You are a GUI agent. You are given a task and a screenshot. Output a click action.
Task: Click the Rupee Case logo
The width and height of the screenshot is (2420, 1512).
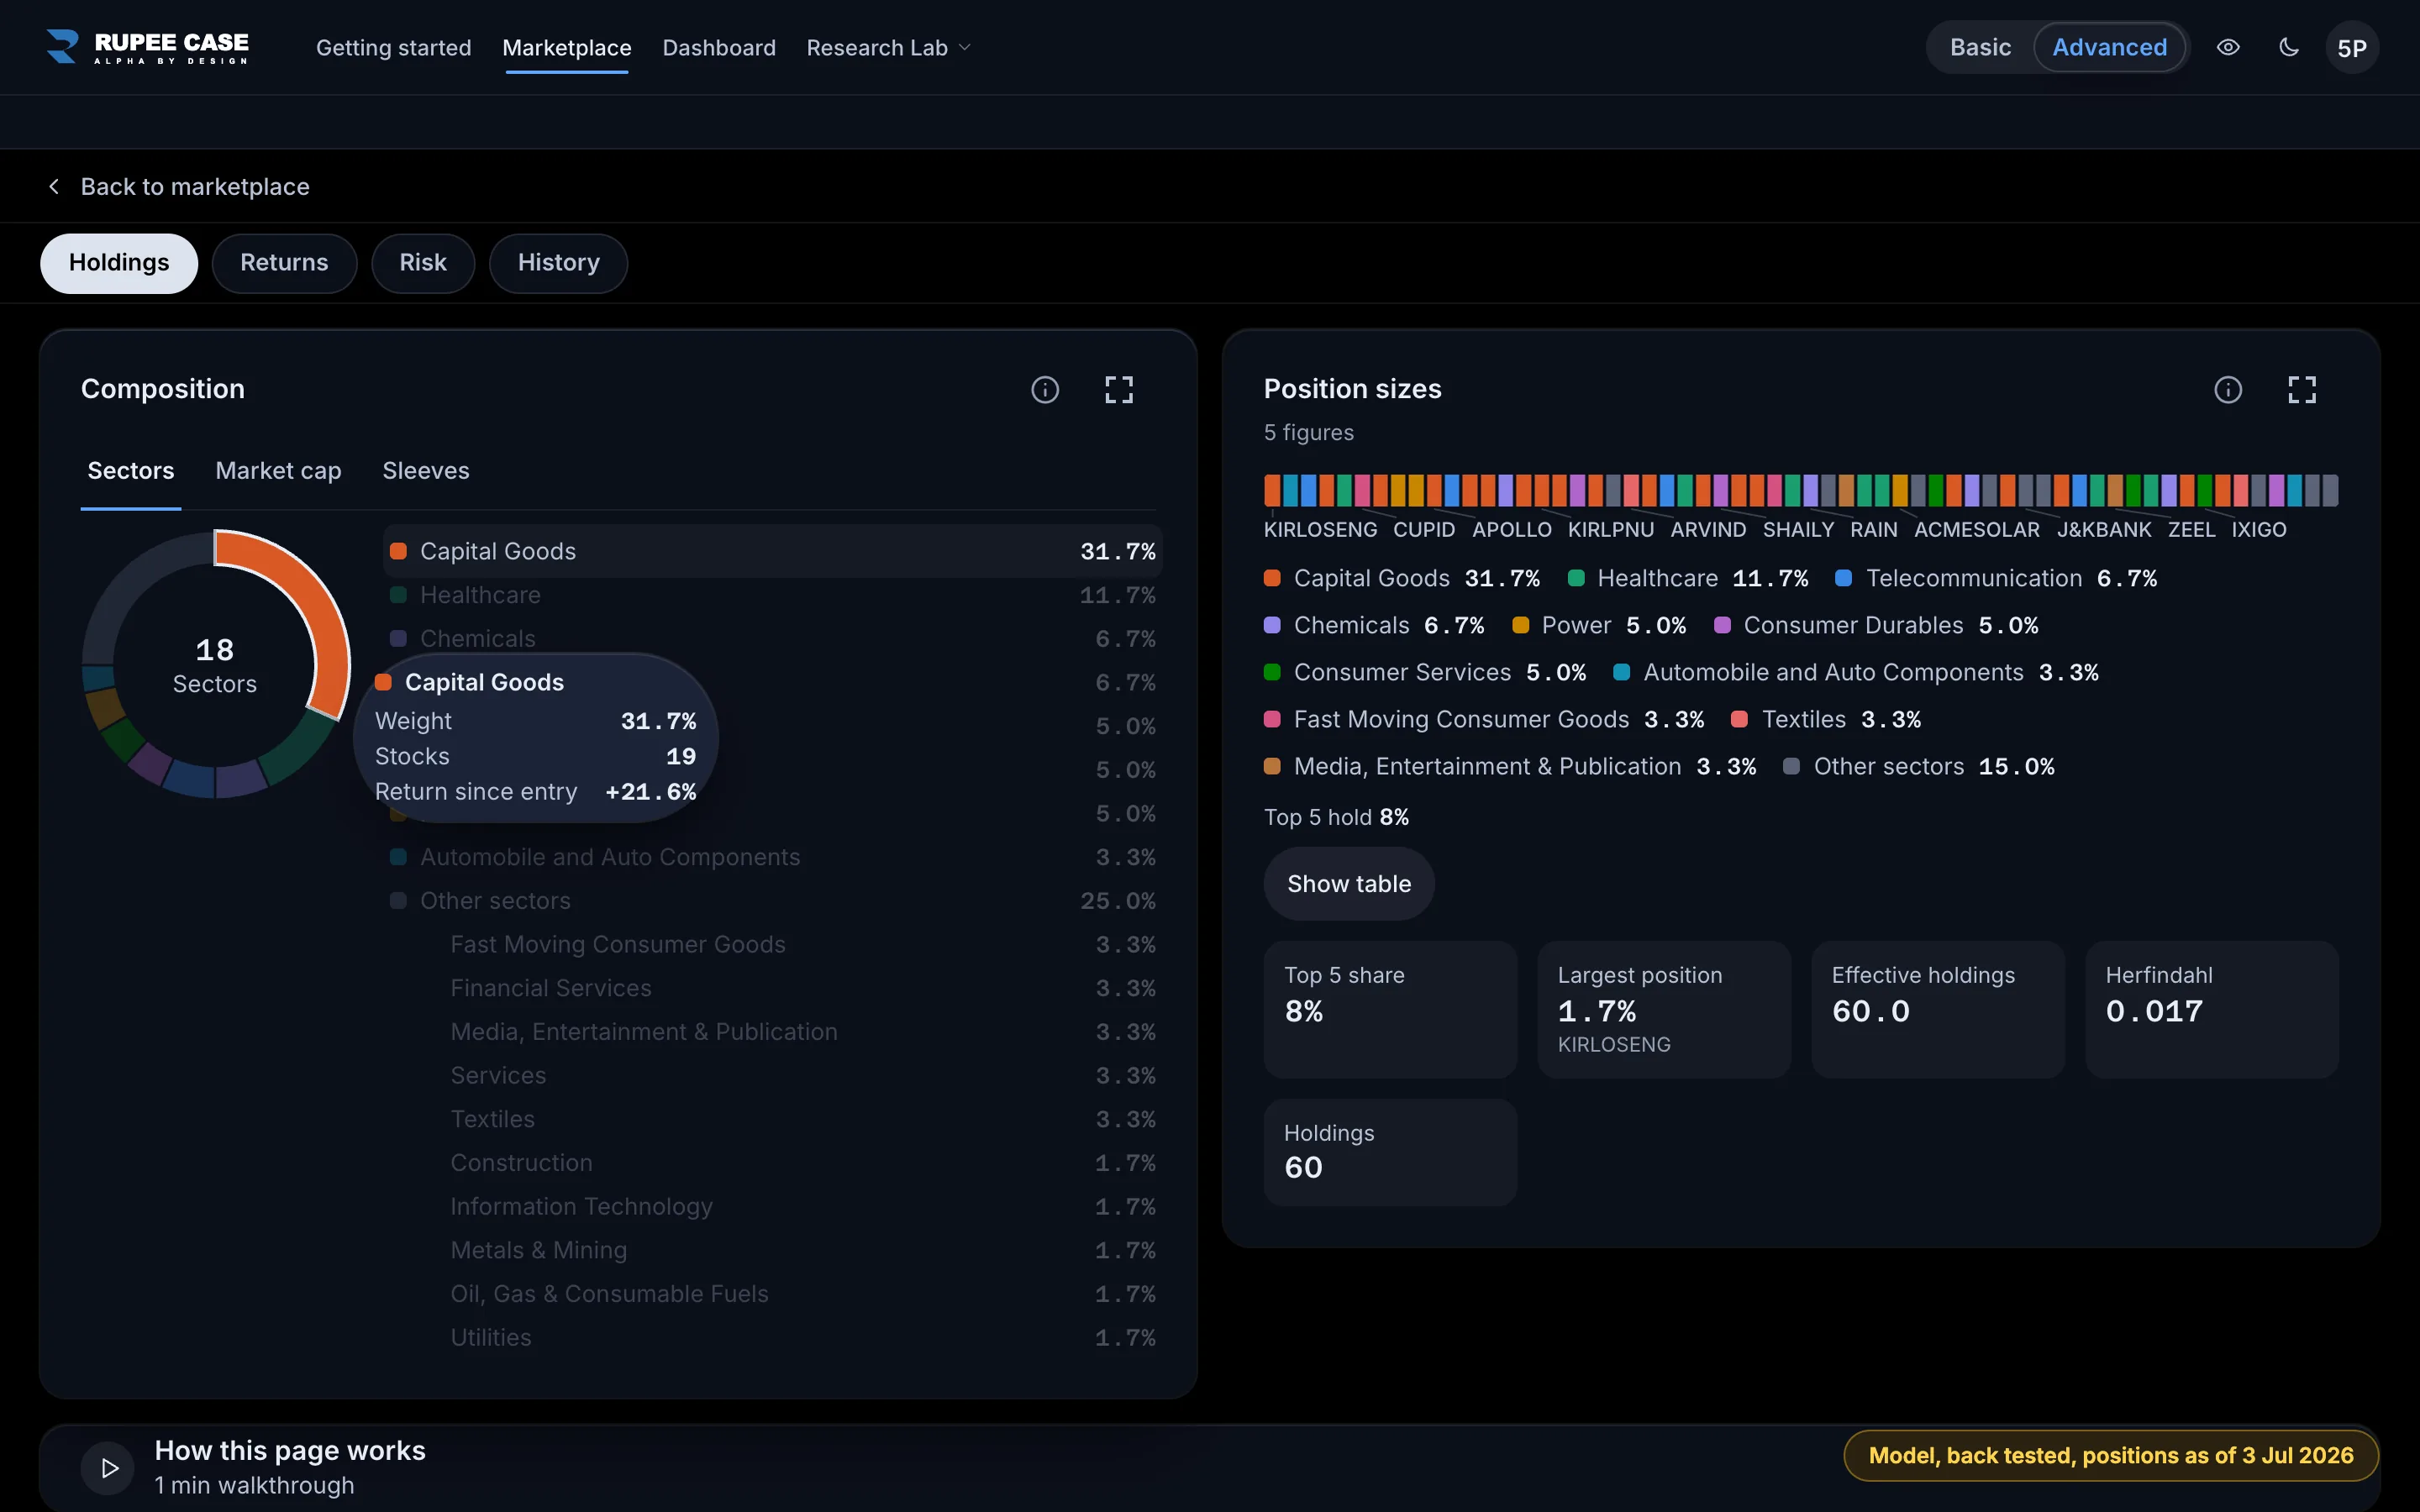click(x=147, y=47)
